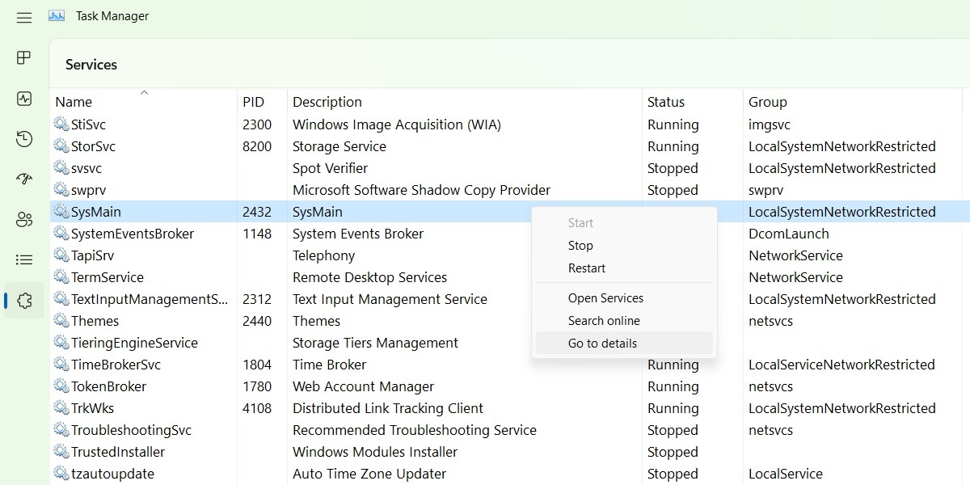970x485 pixels.
Task: Click Stop in the SysMain context menu
Action: click(580, 245)
